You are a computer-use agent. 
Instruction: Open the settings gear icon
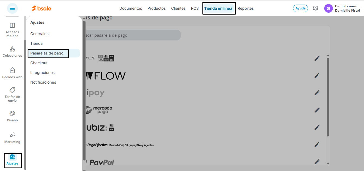[316, 8]
